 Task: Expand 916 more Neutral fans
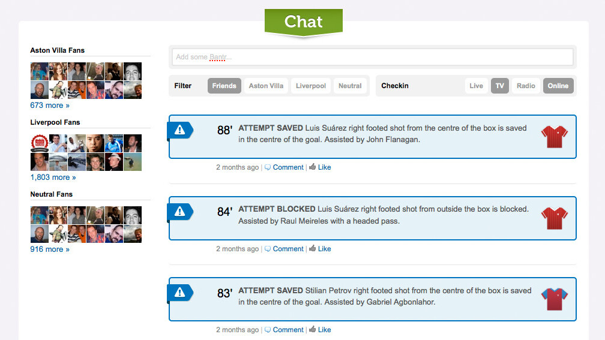[x=50, y=249]
